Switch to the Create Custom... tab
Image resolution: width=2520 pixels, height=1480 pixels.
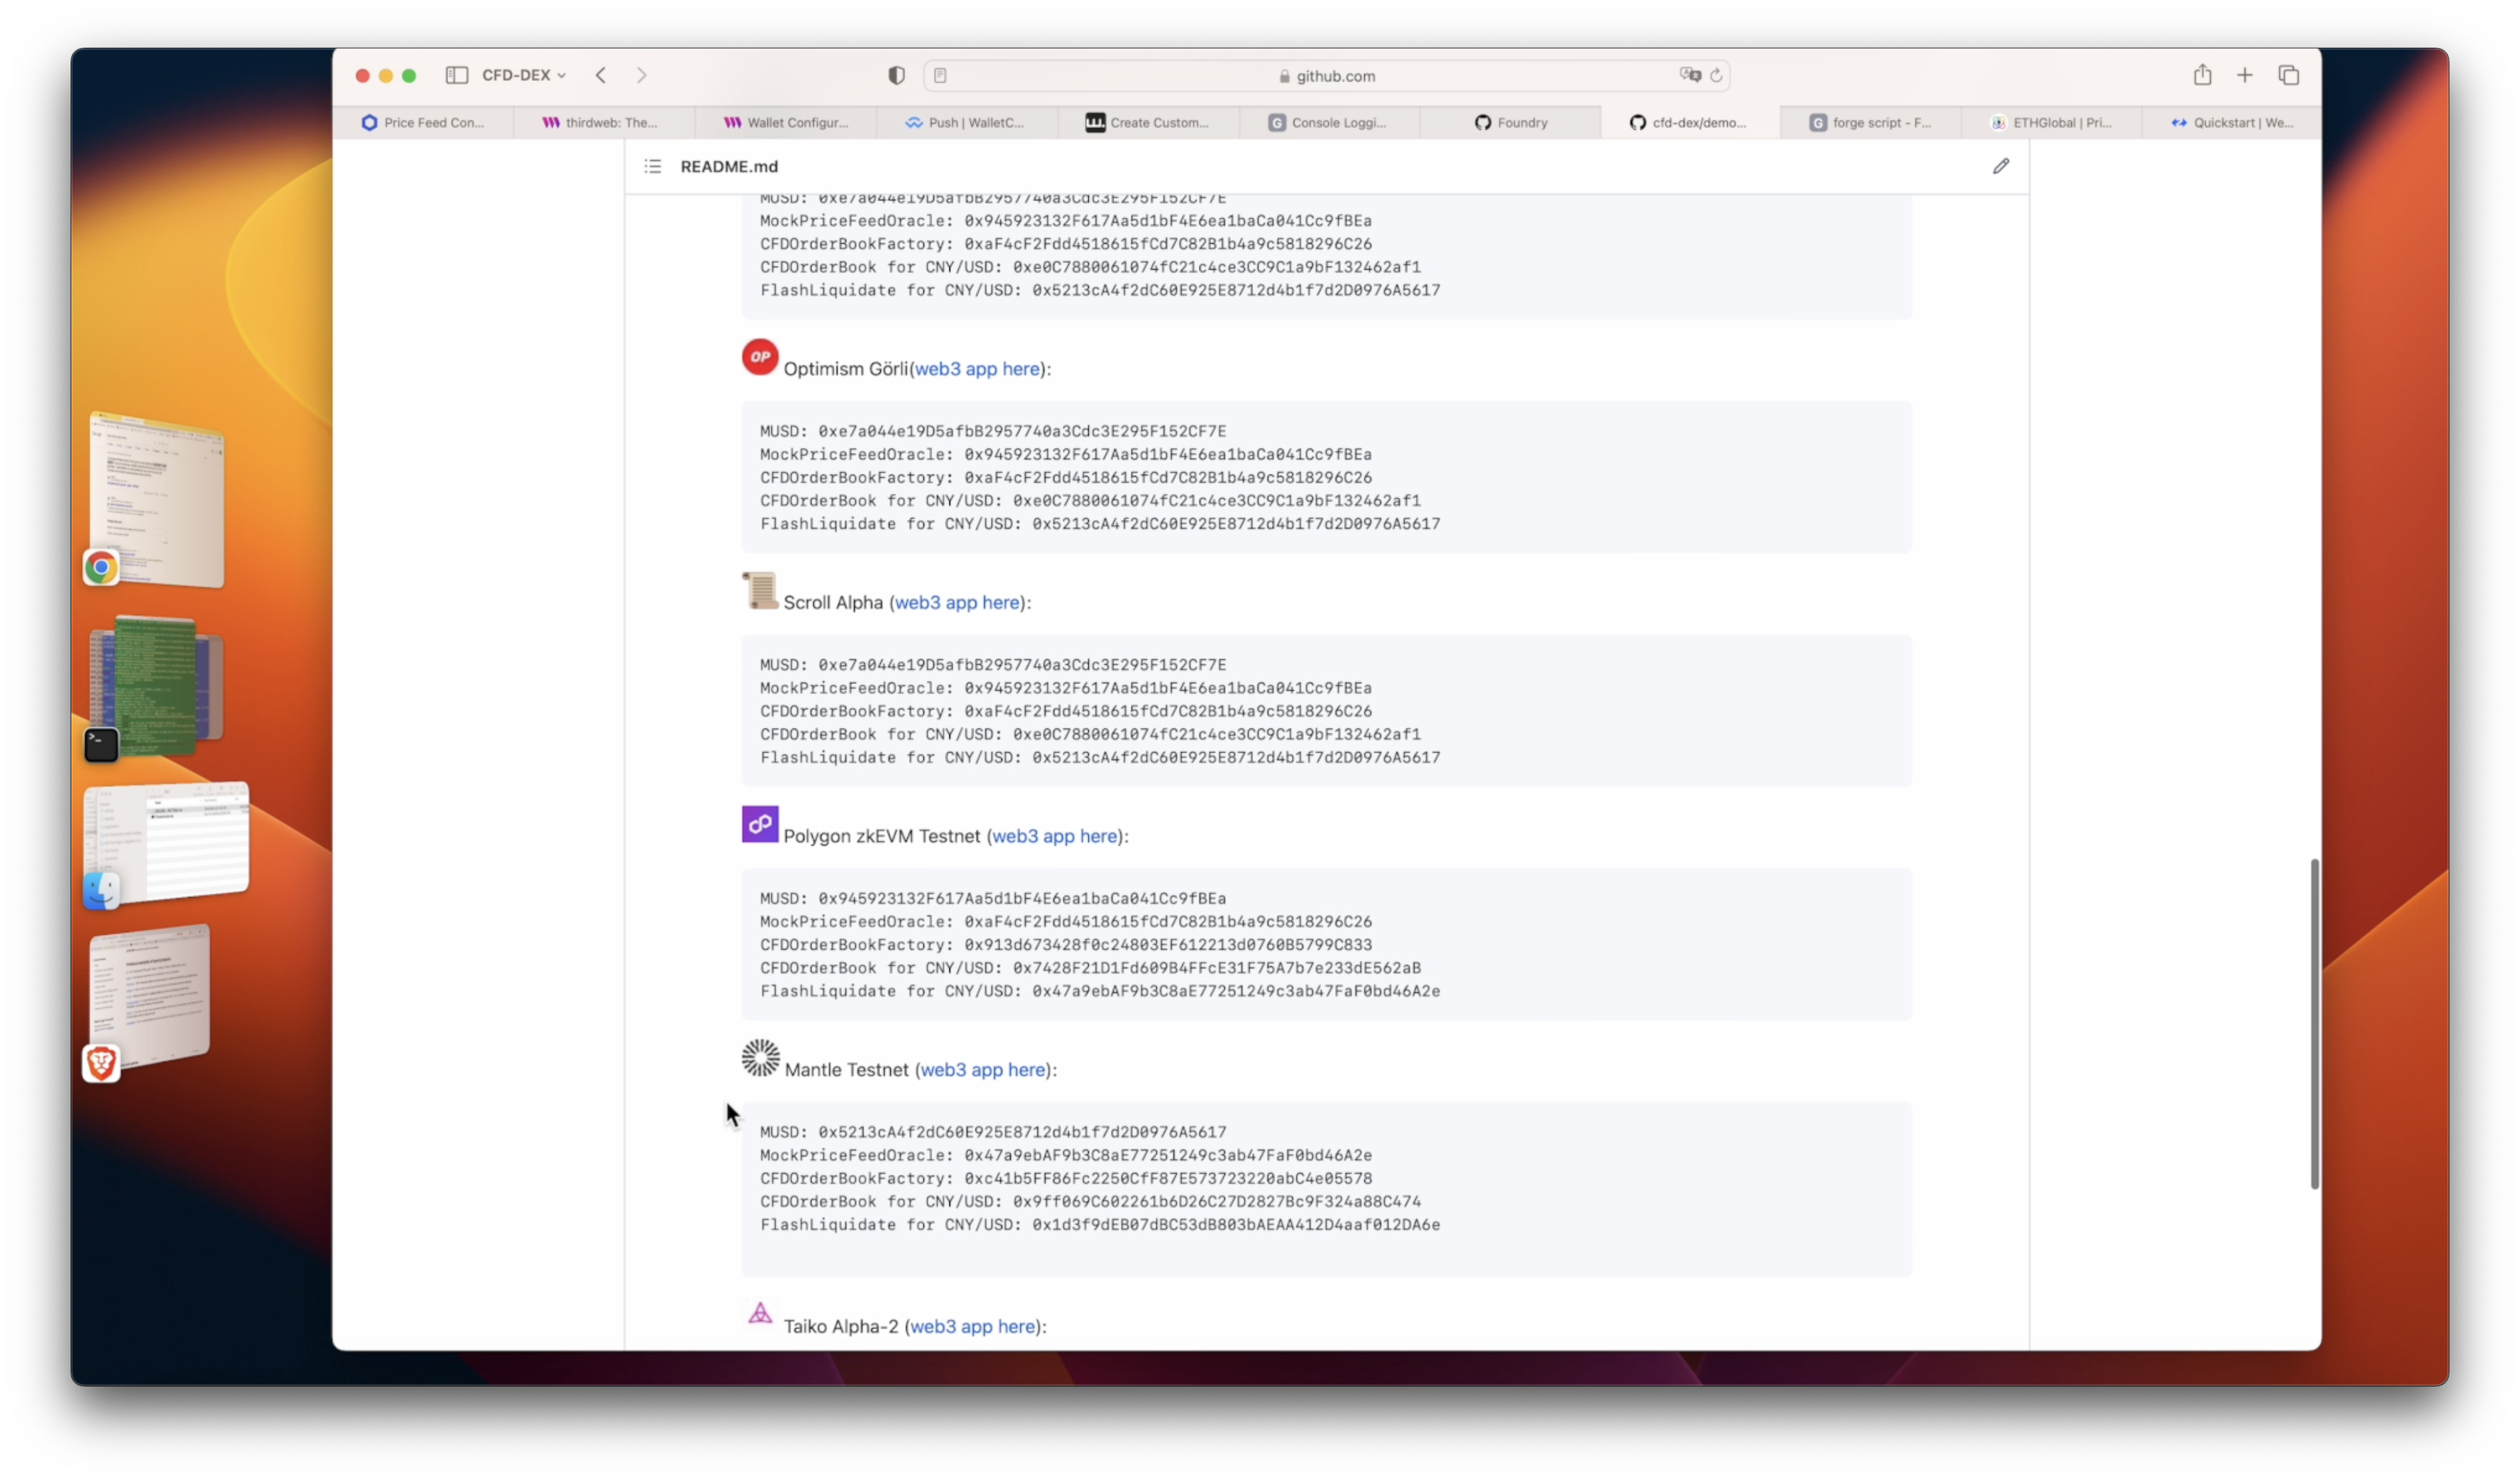point(1148,122)
